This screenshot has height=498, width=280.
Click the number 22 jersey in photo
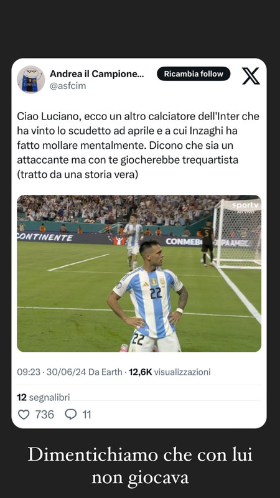point(156,293)
